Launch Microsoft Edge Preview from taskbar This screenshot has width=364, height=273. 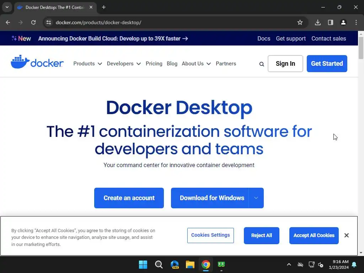(175, 264)
